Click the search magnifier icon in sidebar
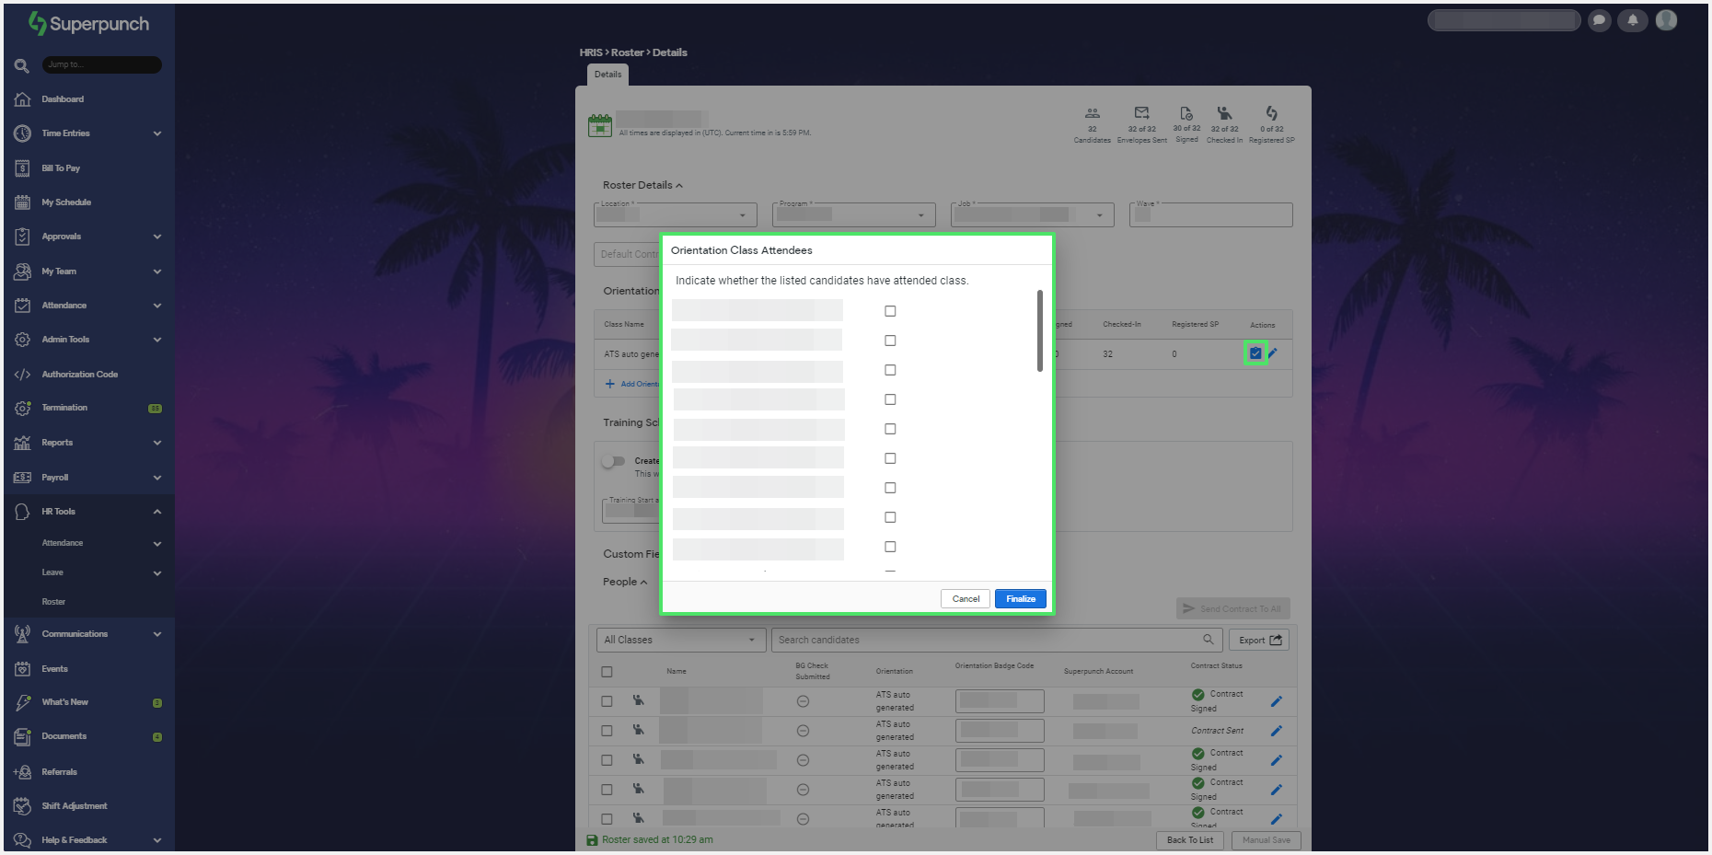 pyautogui.click(x=22, y=65)
